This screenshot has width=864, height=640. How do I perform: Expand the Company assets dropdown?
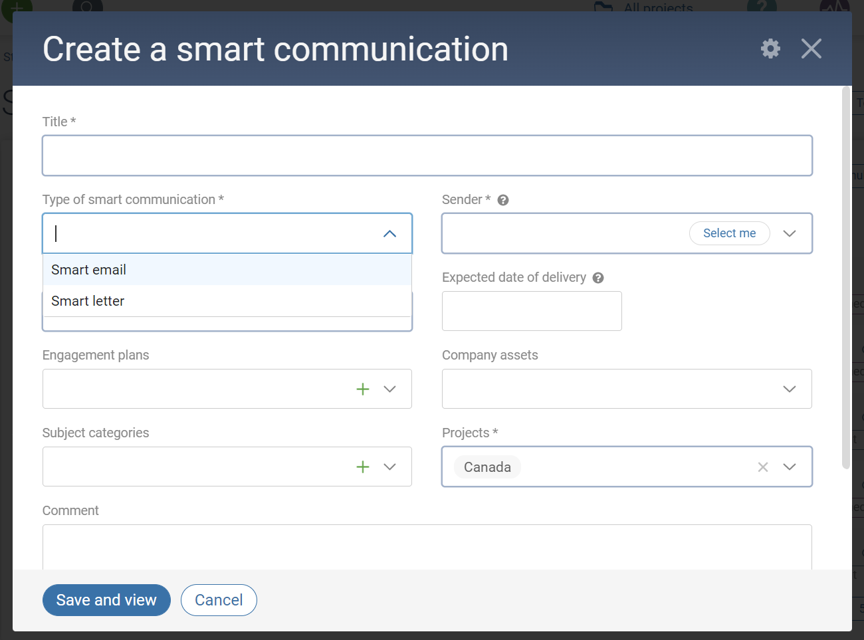click(x=790, y=389)
